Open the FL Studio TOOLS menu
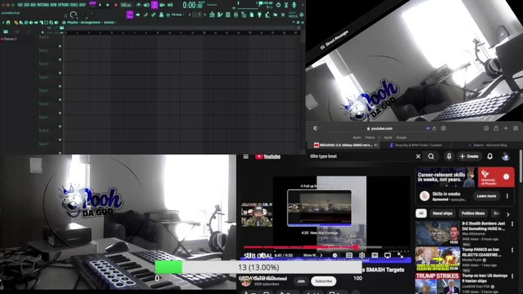523x294 pixels. [74, 4]
